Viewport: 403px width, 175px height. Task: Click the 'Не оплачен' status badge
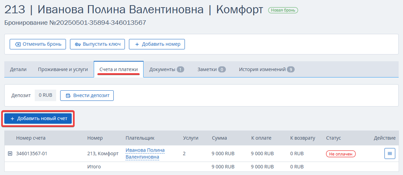pos(341,154)
